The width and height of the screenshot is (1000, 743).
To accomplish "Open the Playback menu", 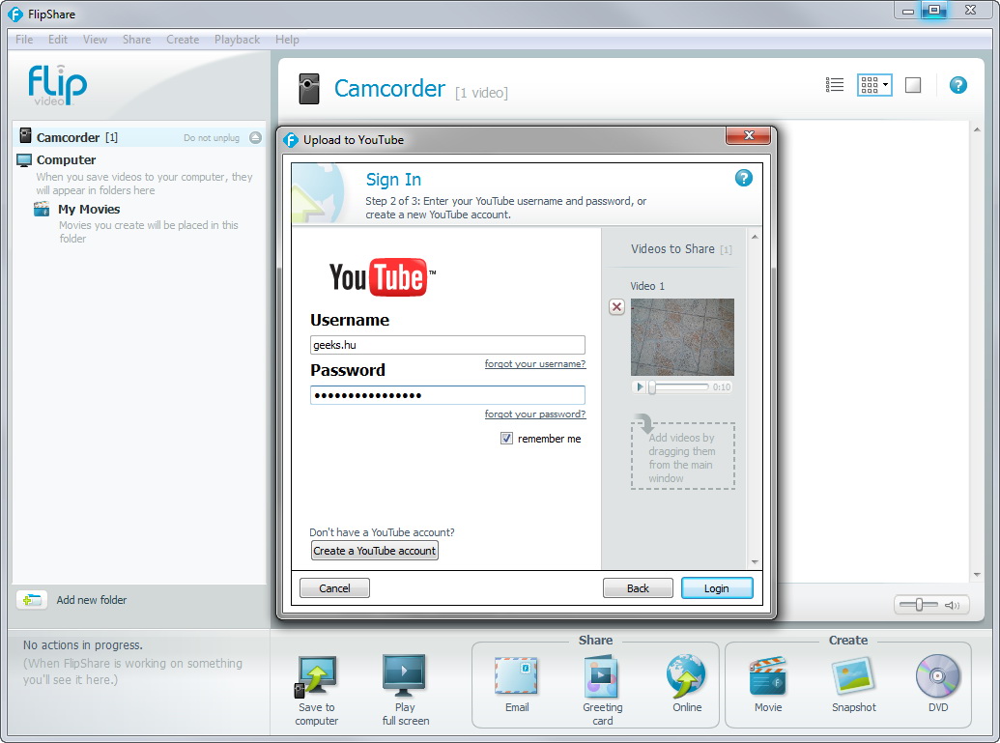I will 237,40.
